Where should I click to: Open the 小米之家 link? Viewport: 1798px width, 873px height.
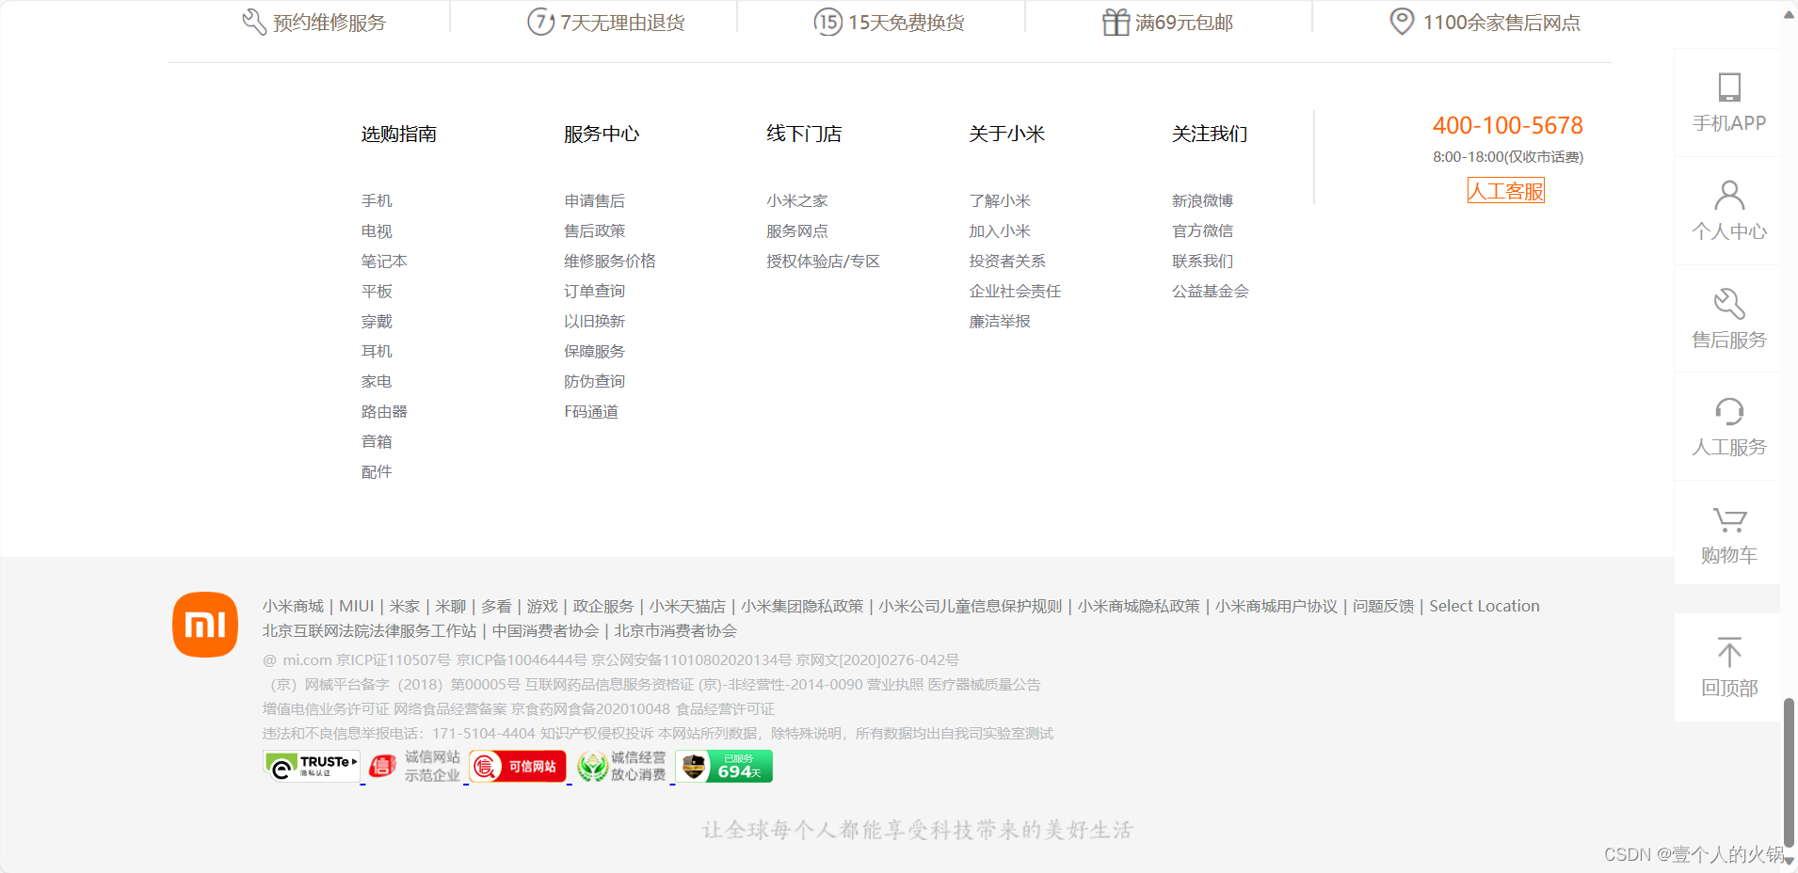[797, 200]
